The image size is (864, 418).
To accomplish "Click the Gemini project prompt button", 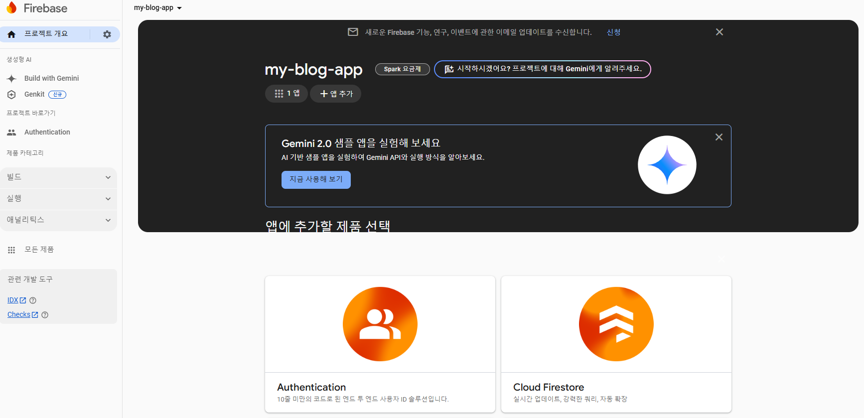I will 543,69.
